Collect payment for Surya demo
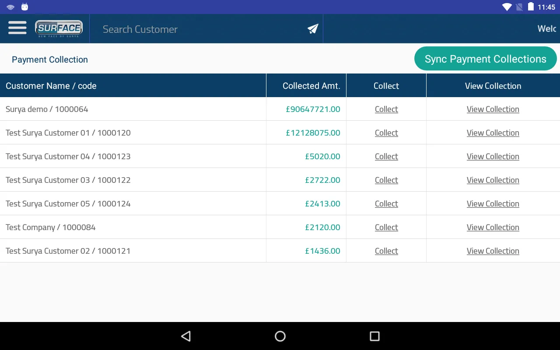 point(386,109)
